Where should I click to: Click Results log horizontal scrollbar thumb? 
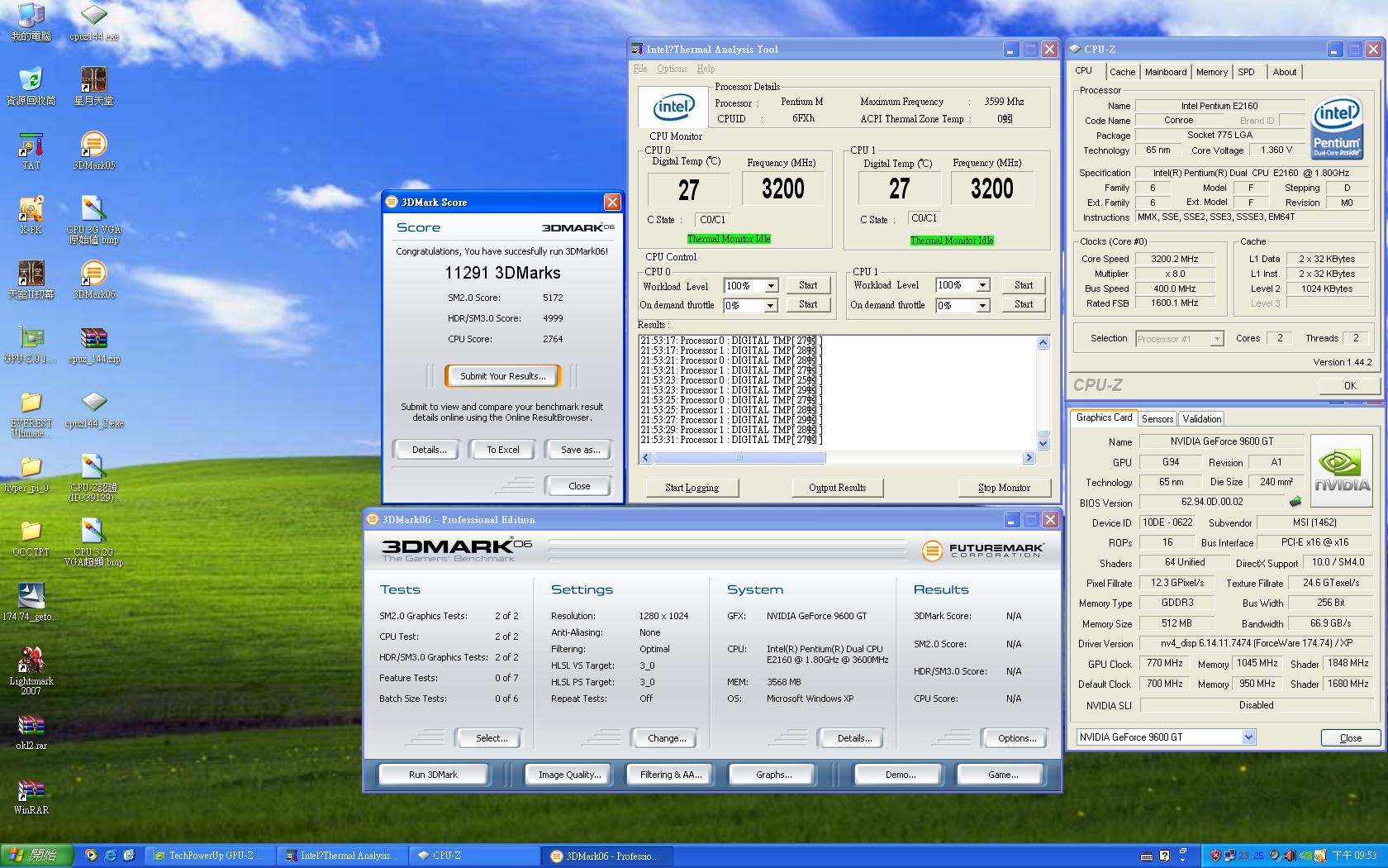739,458
